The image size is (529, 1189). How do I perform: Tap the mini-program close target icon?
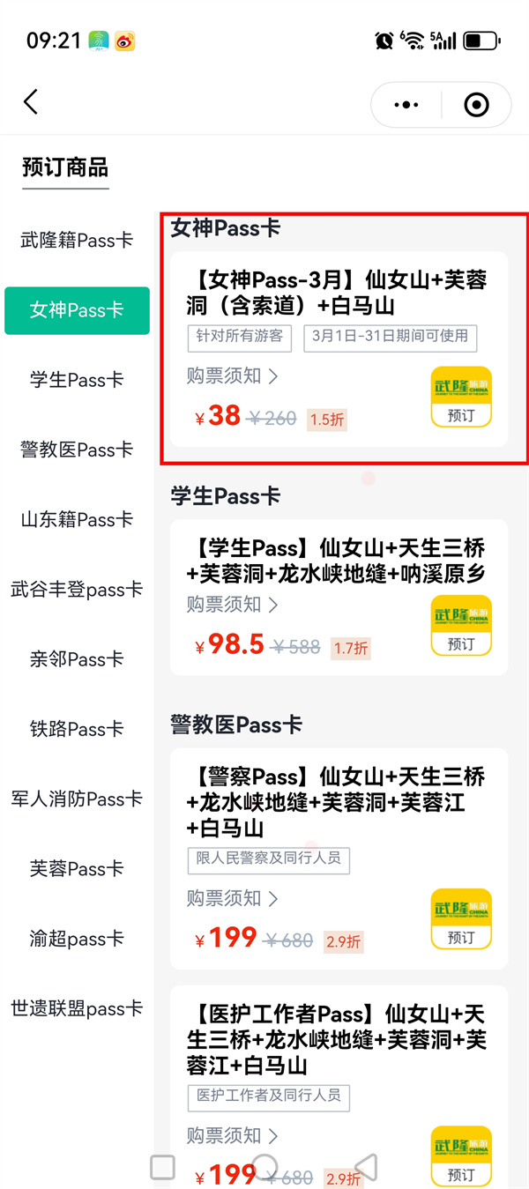tap(476, 105)
